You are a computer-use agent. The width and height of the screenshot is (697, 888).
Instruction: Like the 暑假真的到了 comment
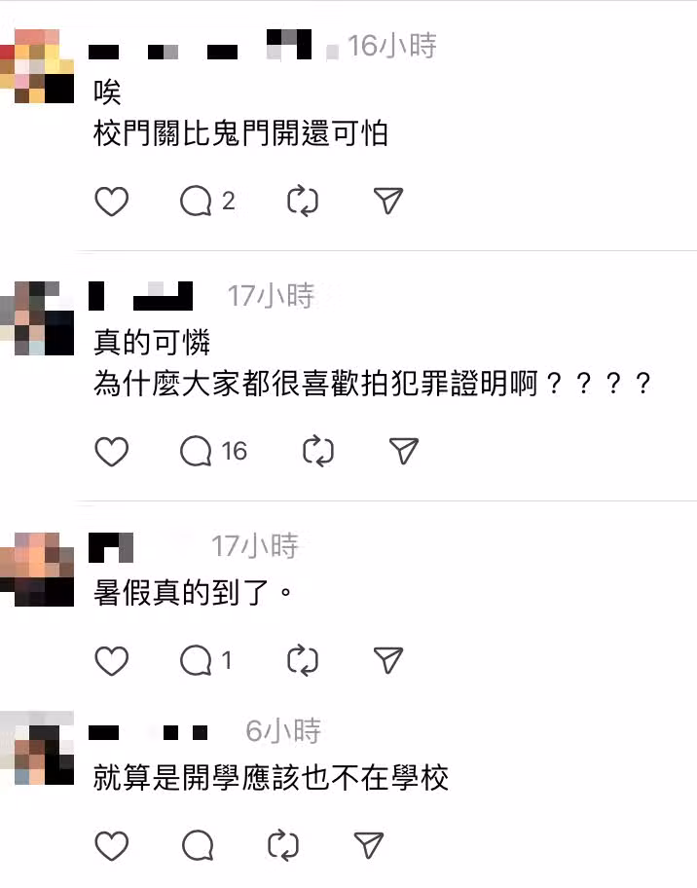click(x=112, y=660)
